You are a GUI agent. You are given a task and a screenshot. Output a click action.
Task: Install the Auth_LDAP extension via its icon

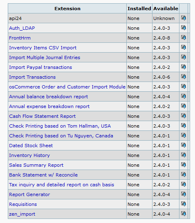click(184, 28)
